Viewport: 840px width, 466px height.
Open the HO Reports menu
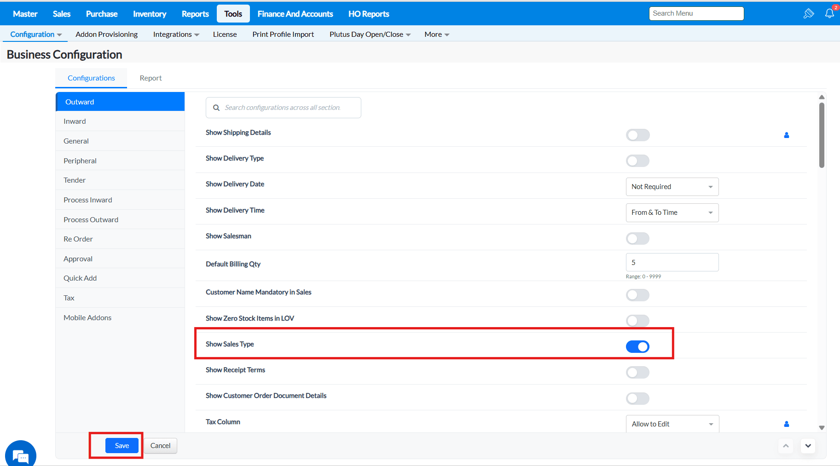[x=369, y=14]
